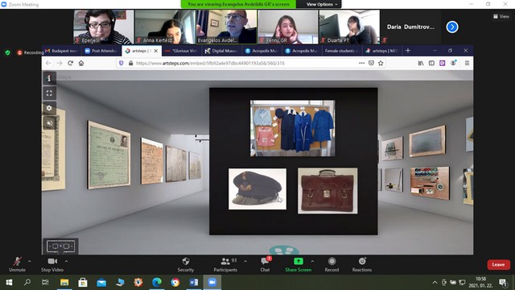Open the Reactions menu
The height and width of the screenshot is (290, 515).
point(362,265)
